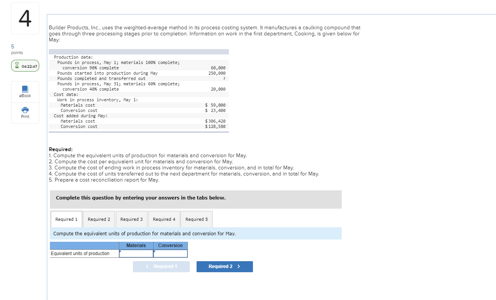Viewport: 496px width, 300px height.
Task: Click the disabled Required 1 back button
Action: coord(161,266)
